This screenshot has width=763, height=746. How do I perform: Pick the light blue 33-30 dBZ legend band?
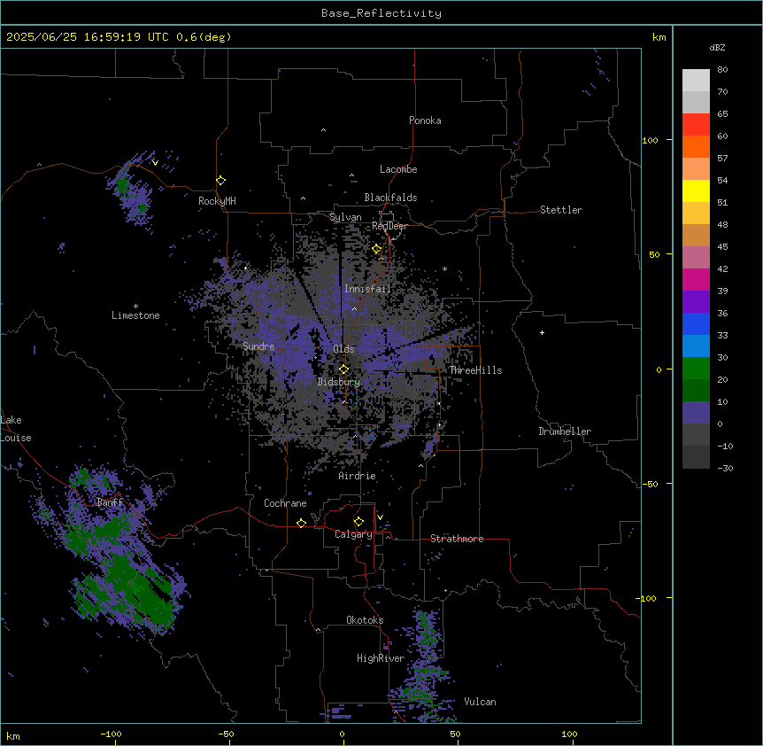click(696, 346)
